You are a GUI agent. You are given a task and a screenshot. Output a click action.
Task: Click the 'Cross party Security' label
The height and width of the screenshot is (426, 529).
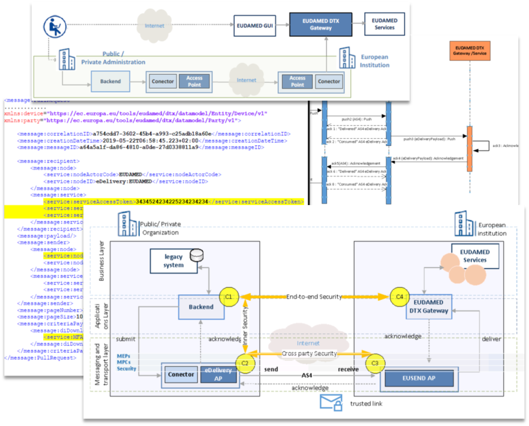click(x=309, y=354)
